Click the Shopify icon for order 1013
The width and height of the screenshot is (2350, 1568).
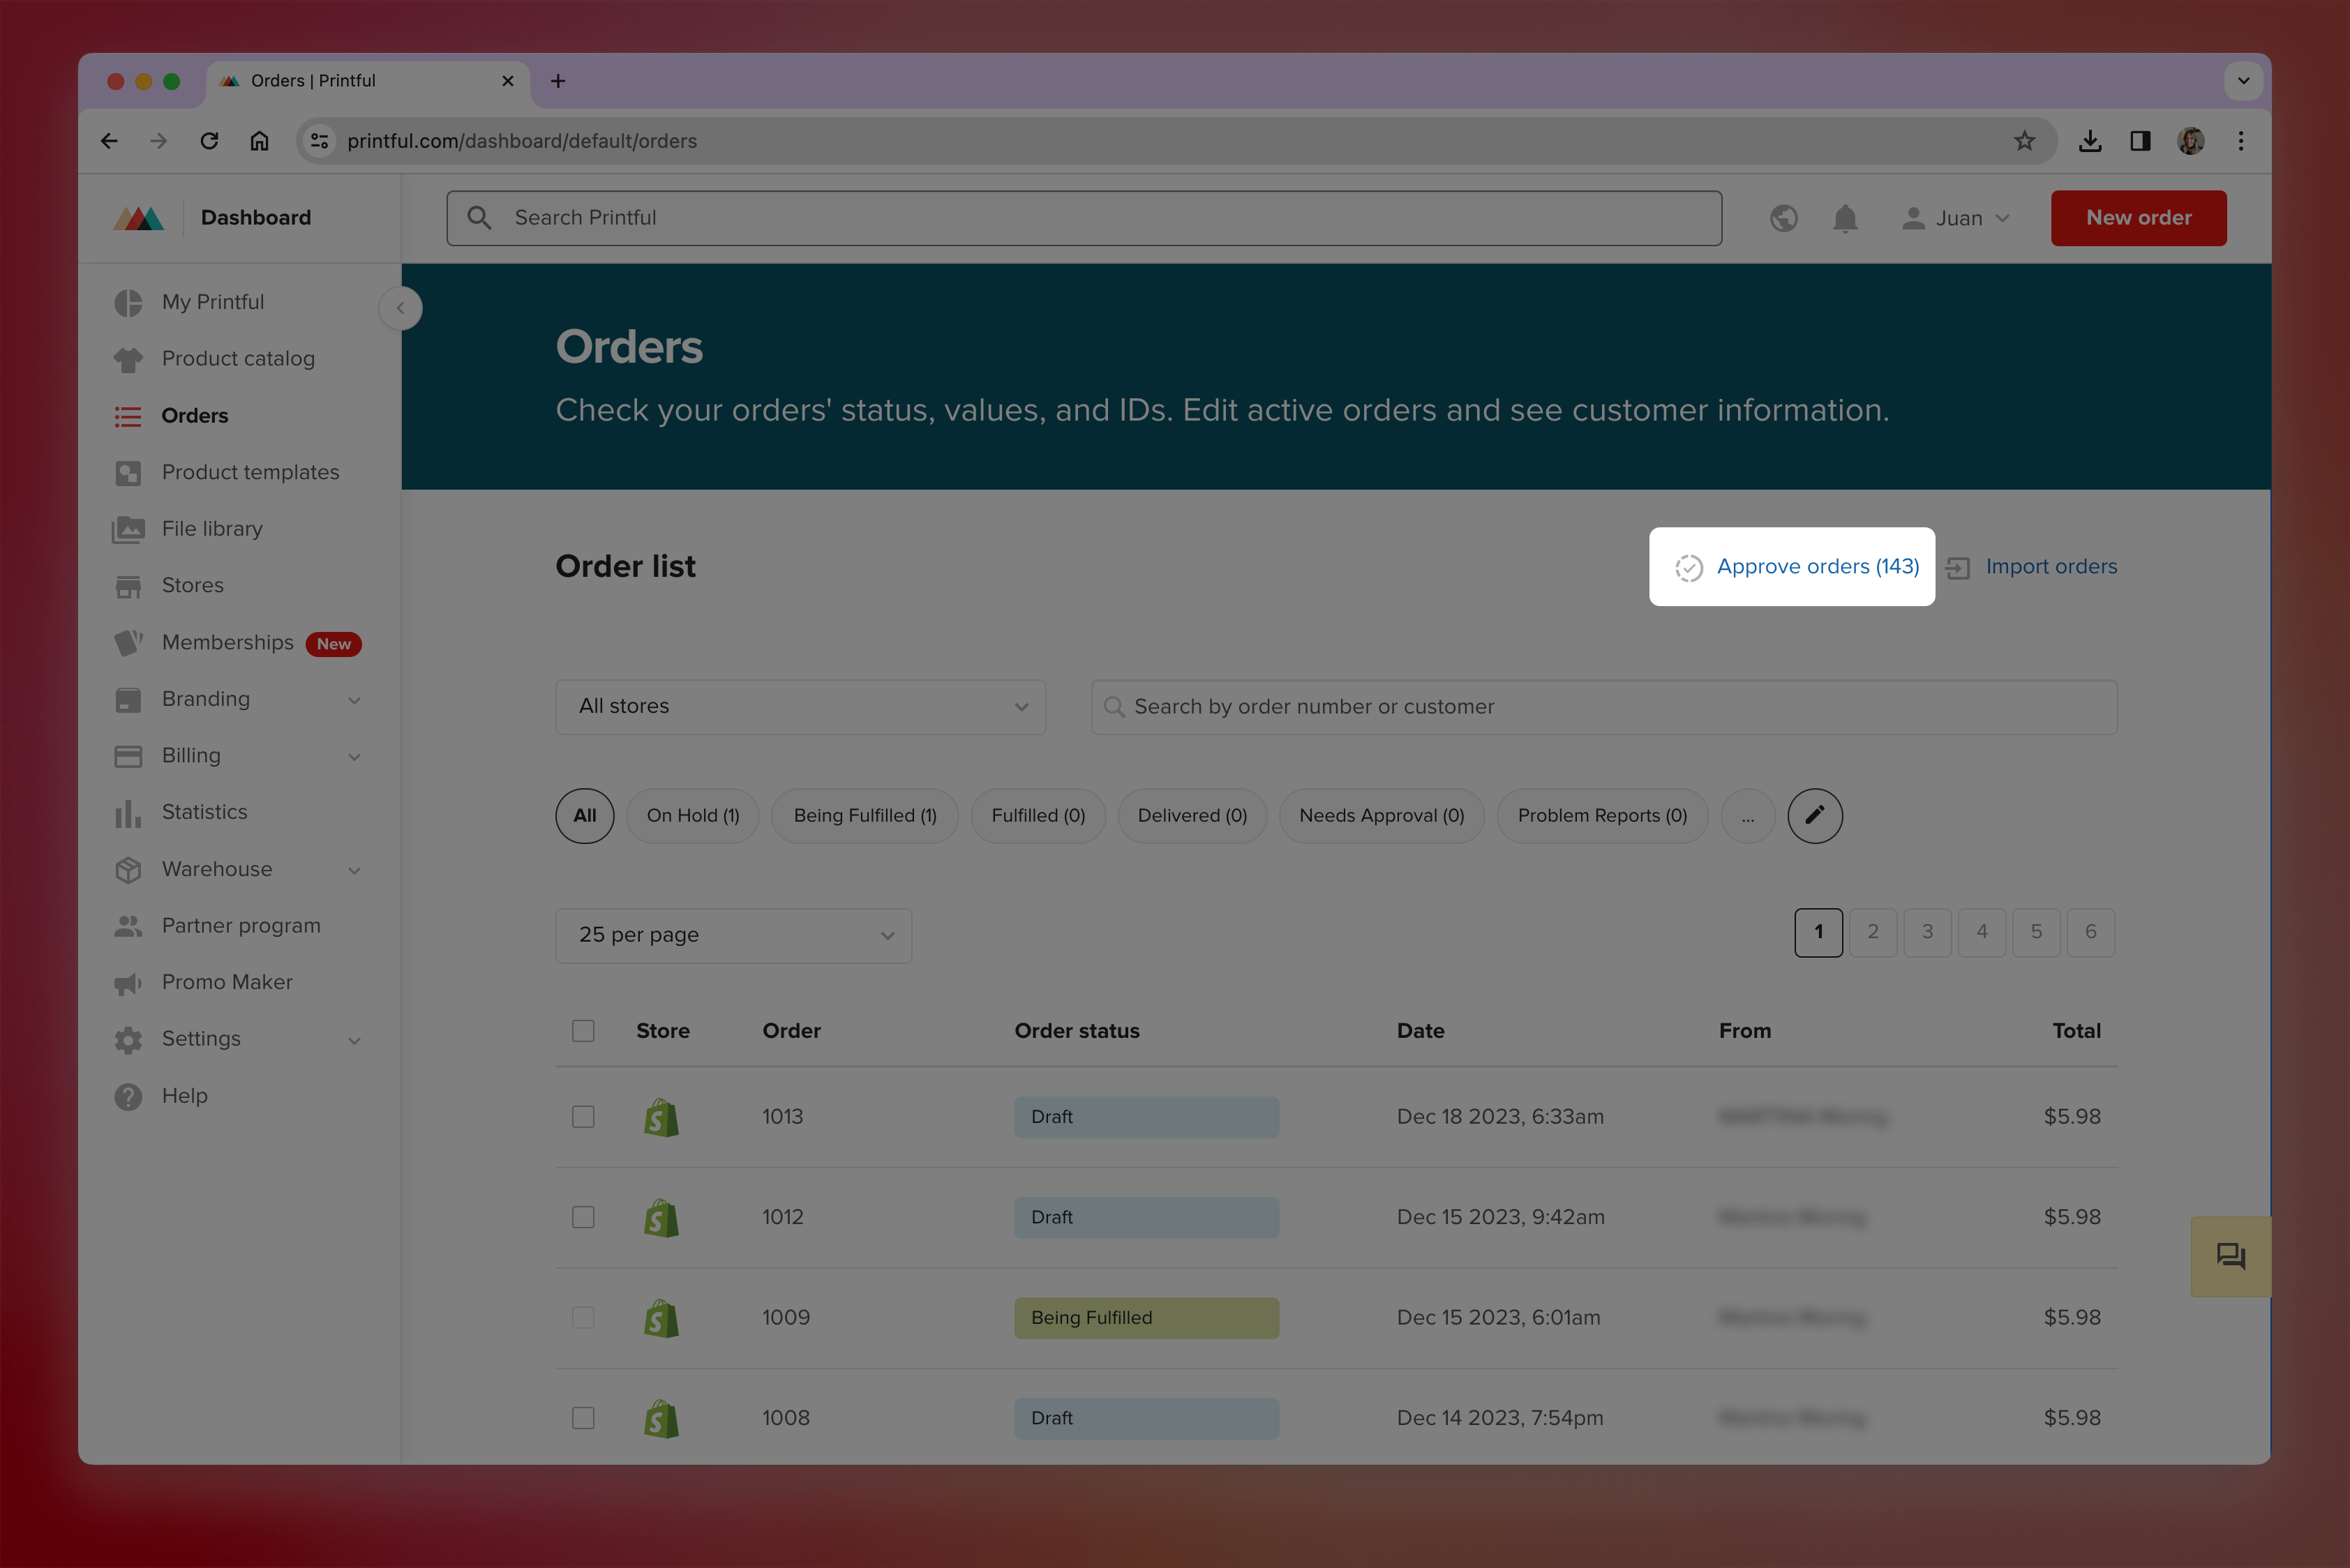660,1117
